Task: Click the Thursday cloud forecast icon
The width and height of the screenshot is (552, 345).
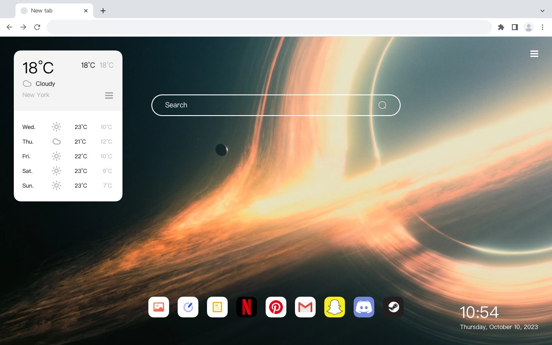Action: point(56,141)
